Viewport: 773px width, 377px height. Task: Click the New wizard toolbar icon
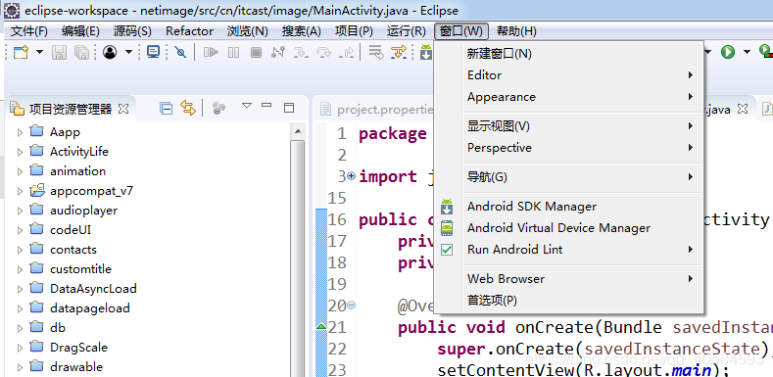[21, 52]
